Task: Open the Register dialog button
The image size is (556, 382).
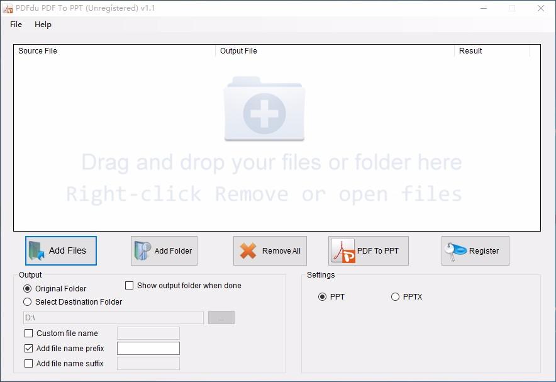Action: tap(475, 250)
